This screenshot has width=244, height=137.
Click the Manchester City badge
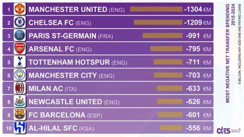pyautogui.click(x=20, y=75)
